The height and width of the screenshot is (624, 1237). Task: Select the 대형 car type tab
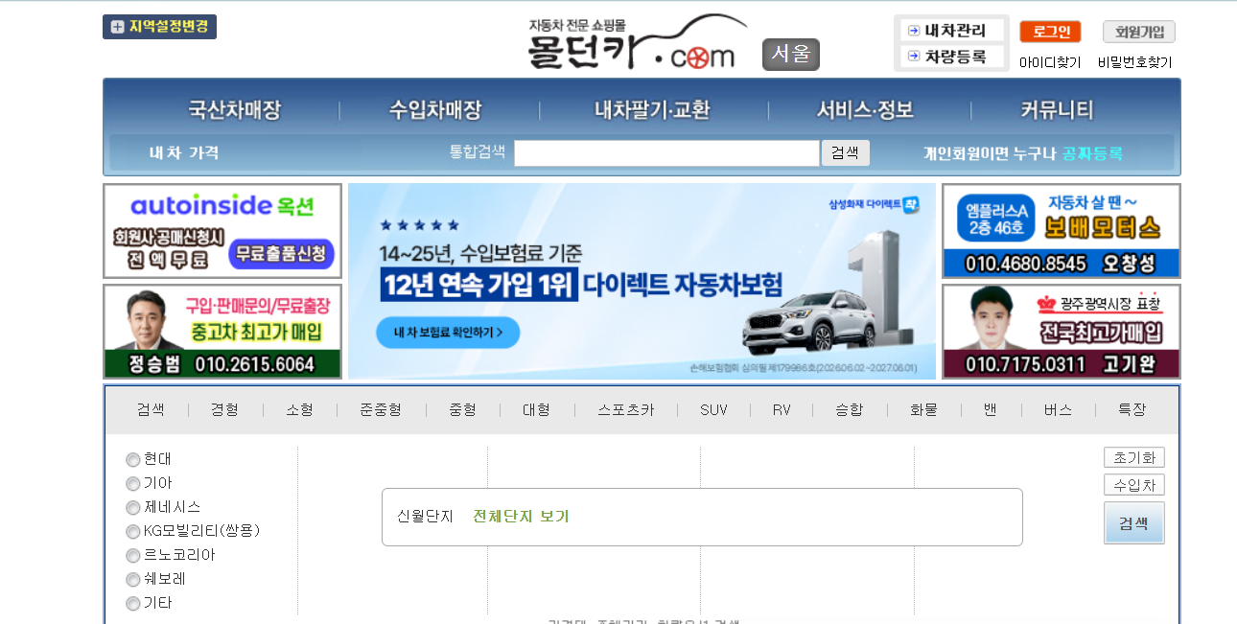(x=536, y=409)
